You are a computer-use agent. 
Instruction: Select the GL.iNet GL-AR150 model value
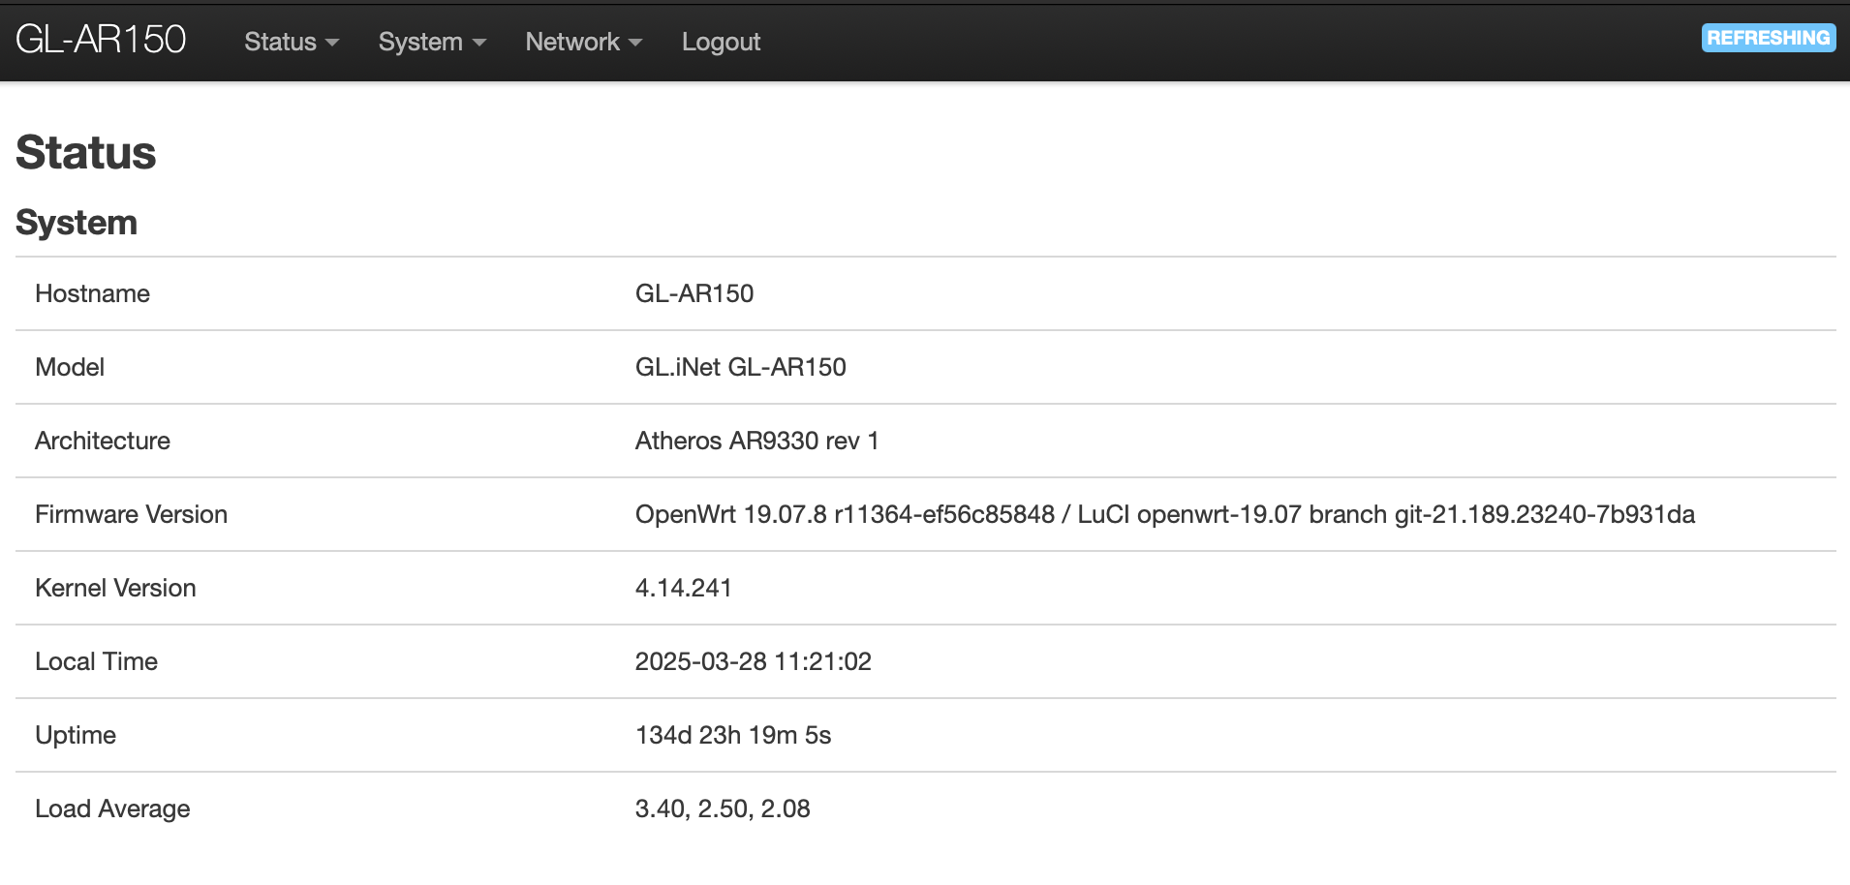click(740, 367)
